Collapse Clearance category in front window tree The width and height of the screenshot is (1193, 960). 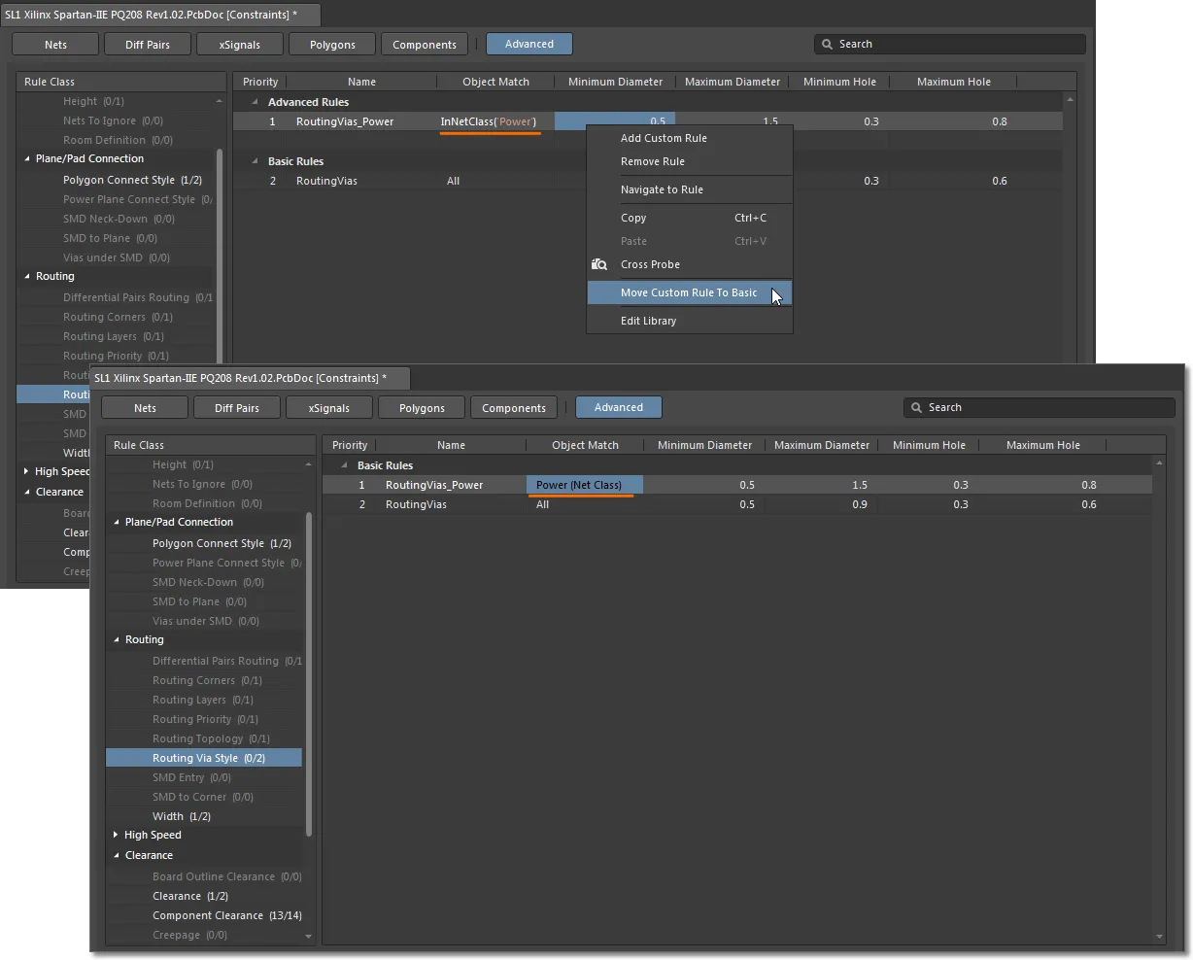(117, 855)
